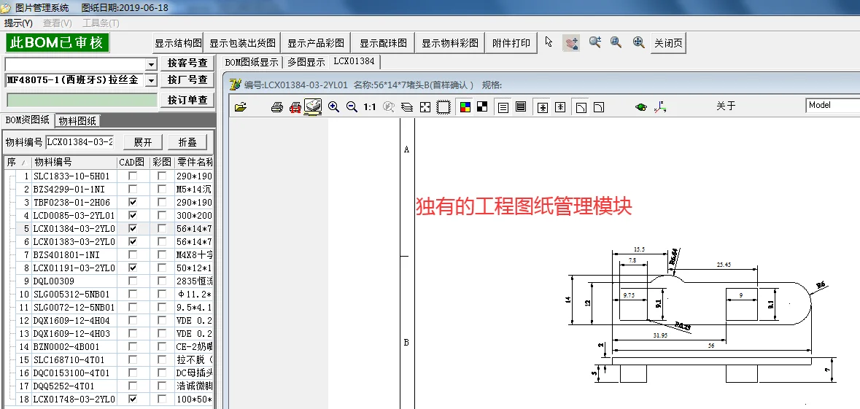Viewport: 860px width, 409px height.
Task: Zoom in on the CAD drawing
Action: click(x=333, y=107)
